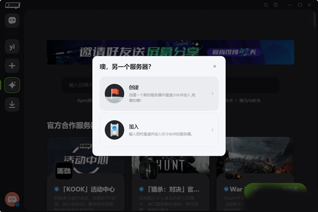
Task: Click the Hunt server avatar icon
Action: tap(148, 171)
